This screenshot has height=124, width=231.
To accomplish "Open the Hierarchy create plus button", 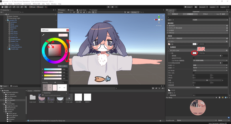I will 1,12.
